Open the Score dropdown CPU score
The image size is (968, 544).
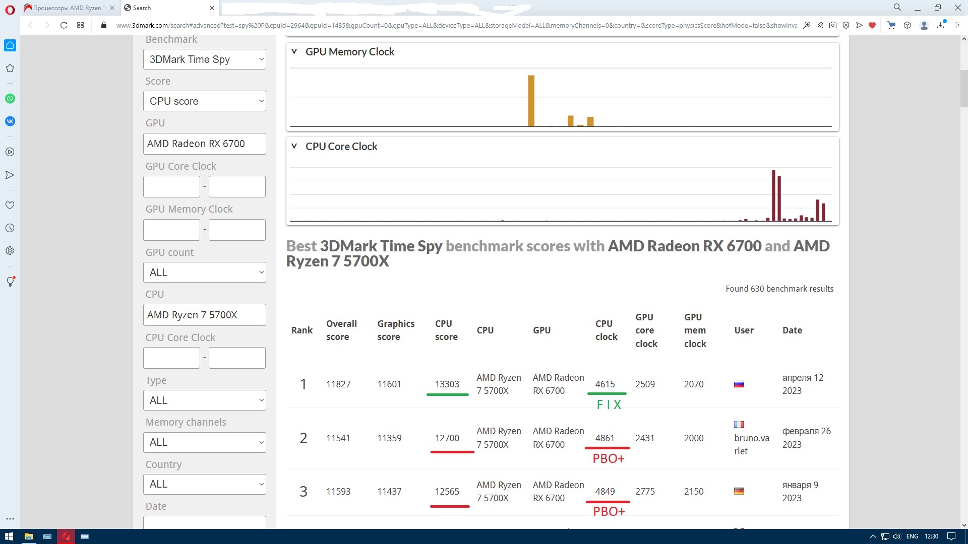tap(204, 101)
